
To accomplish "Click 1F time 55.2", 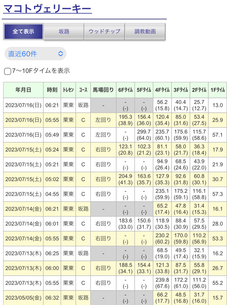I will point(218,283).
